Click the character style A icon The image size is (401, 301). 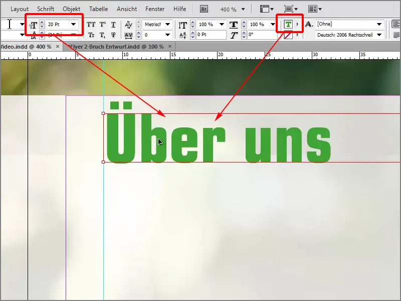309,24
